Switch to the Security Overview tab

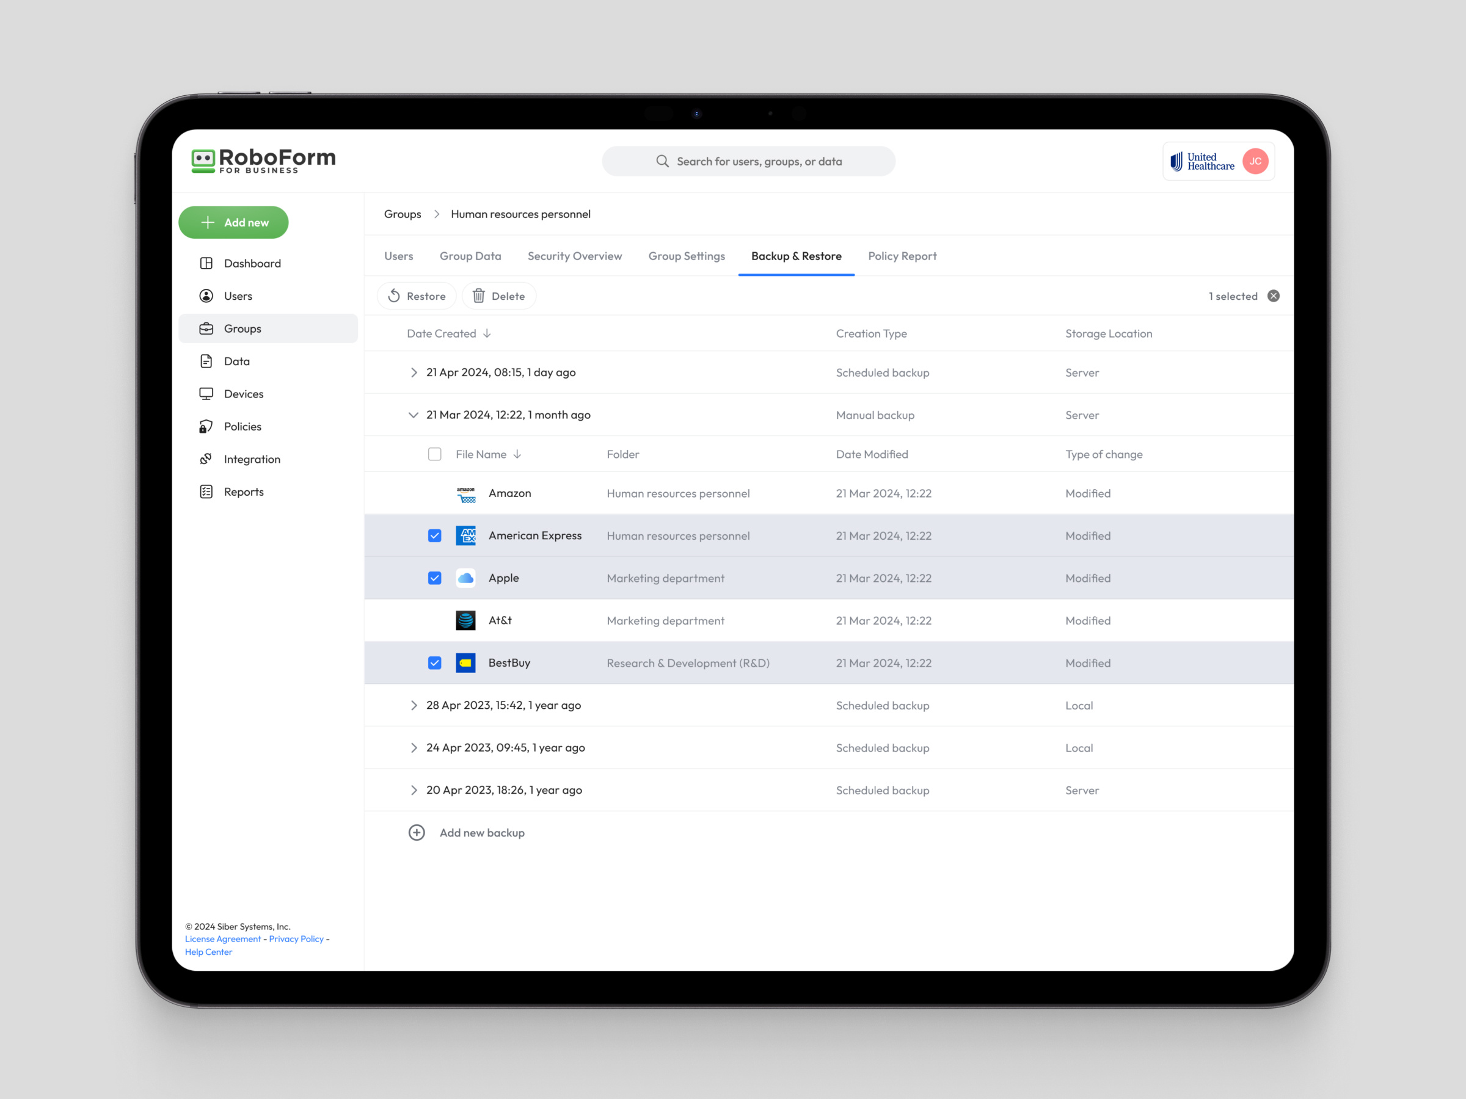click(575, 256)
